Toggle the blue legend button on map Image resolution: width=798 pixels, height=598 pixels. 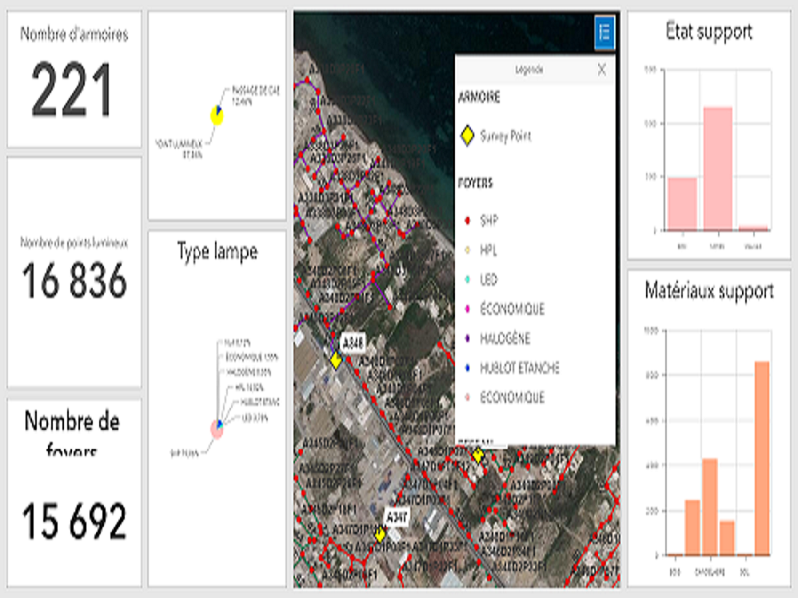point(603,33)
